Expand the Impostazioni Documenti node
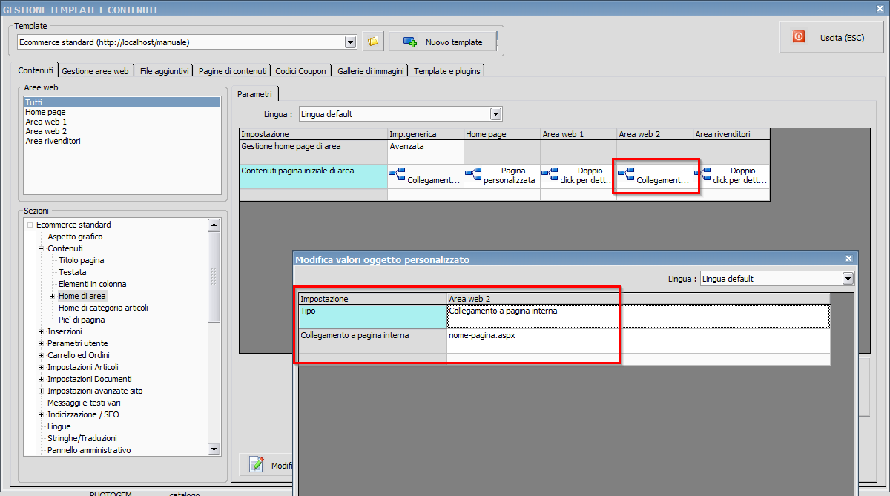This screenshot has height=496, width=890. (x=41, y=379)
